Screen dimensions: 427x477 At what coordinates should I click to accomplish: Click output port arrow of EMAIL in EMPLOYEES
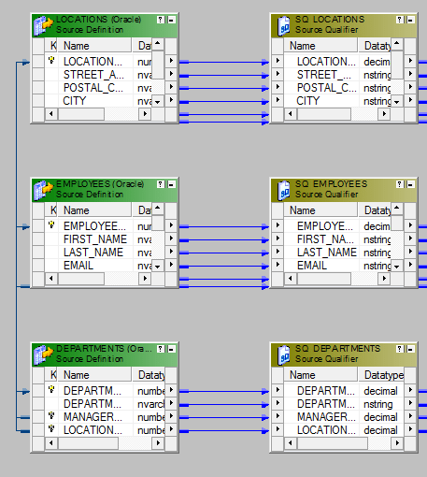pos(171,265)
